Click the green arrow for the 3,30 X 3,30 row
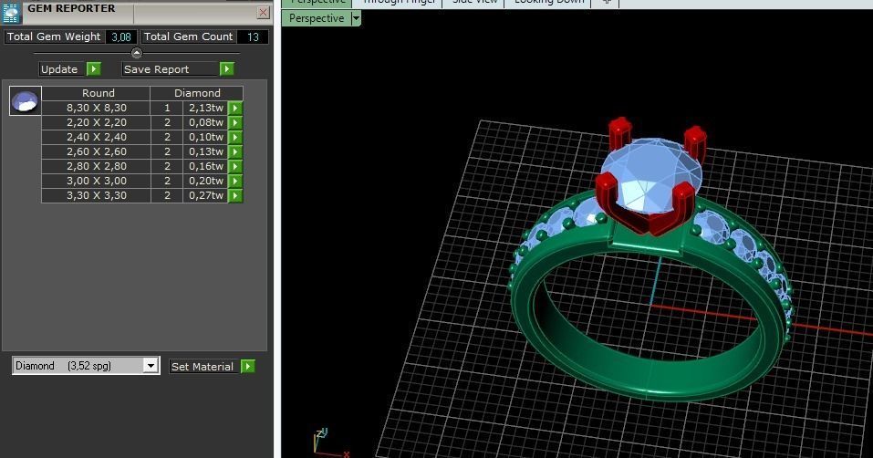This screenshot has height=458, width=873. tap(235, 195)
